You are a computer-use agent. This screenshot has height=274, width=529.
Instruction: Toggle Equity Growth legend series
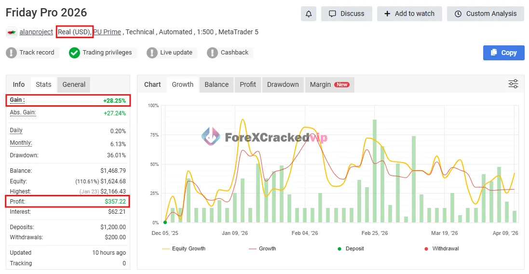[x=184, y=249]
